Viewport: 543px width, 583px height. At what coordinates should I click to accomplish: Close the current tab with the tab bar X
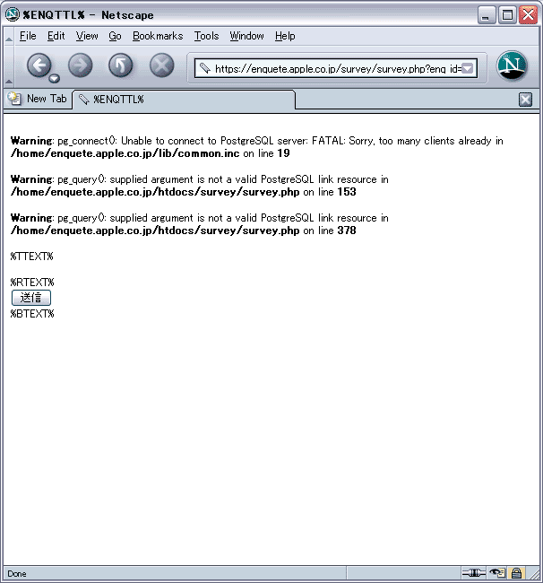(525, 100)
